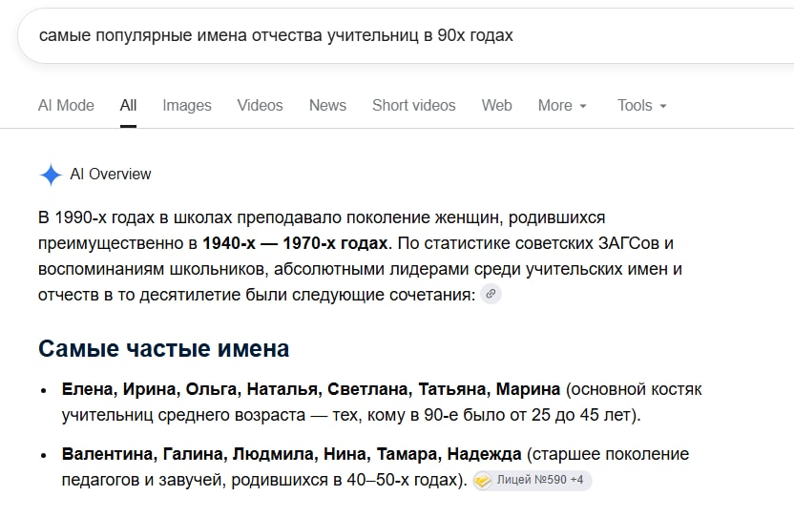
Task: Go to the News tab
Action: [327, 105]
